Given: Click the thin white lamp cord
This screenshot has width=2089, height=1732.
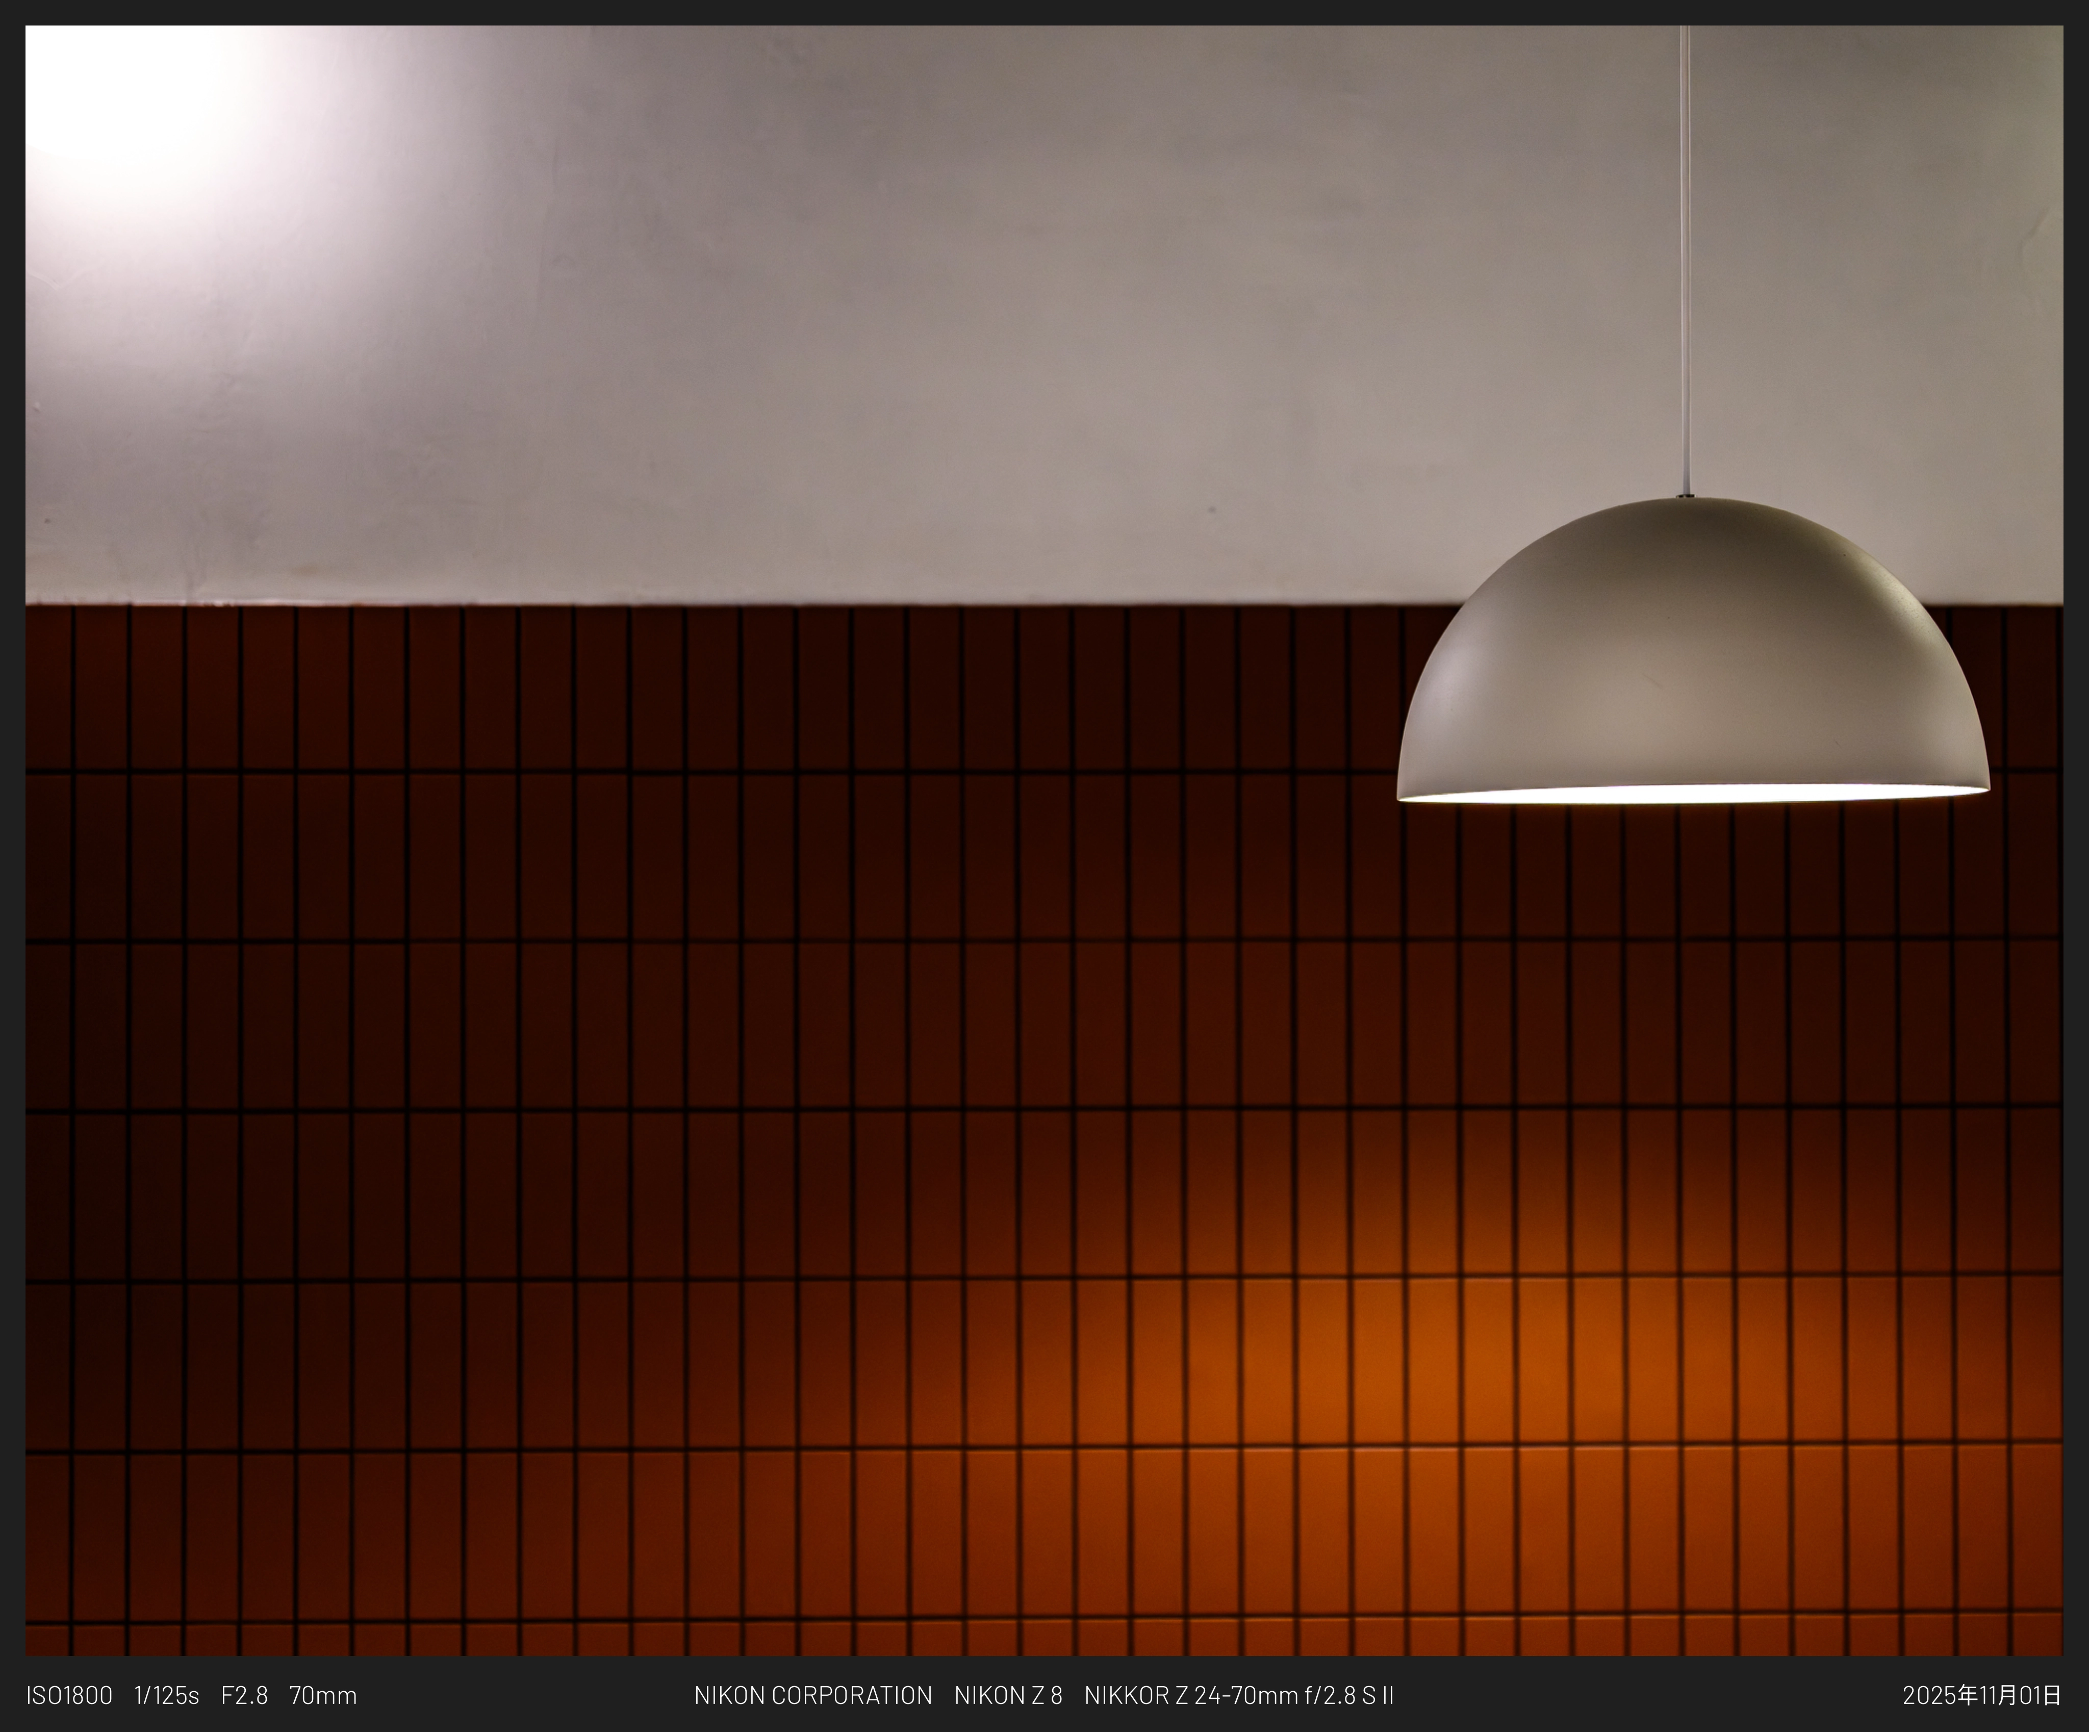Looking at the screenshot, I should click(x=1684, y=259).
